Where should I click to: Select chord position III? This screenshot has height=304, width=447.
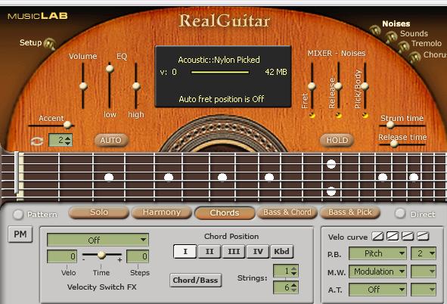point(234,252)
